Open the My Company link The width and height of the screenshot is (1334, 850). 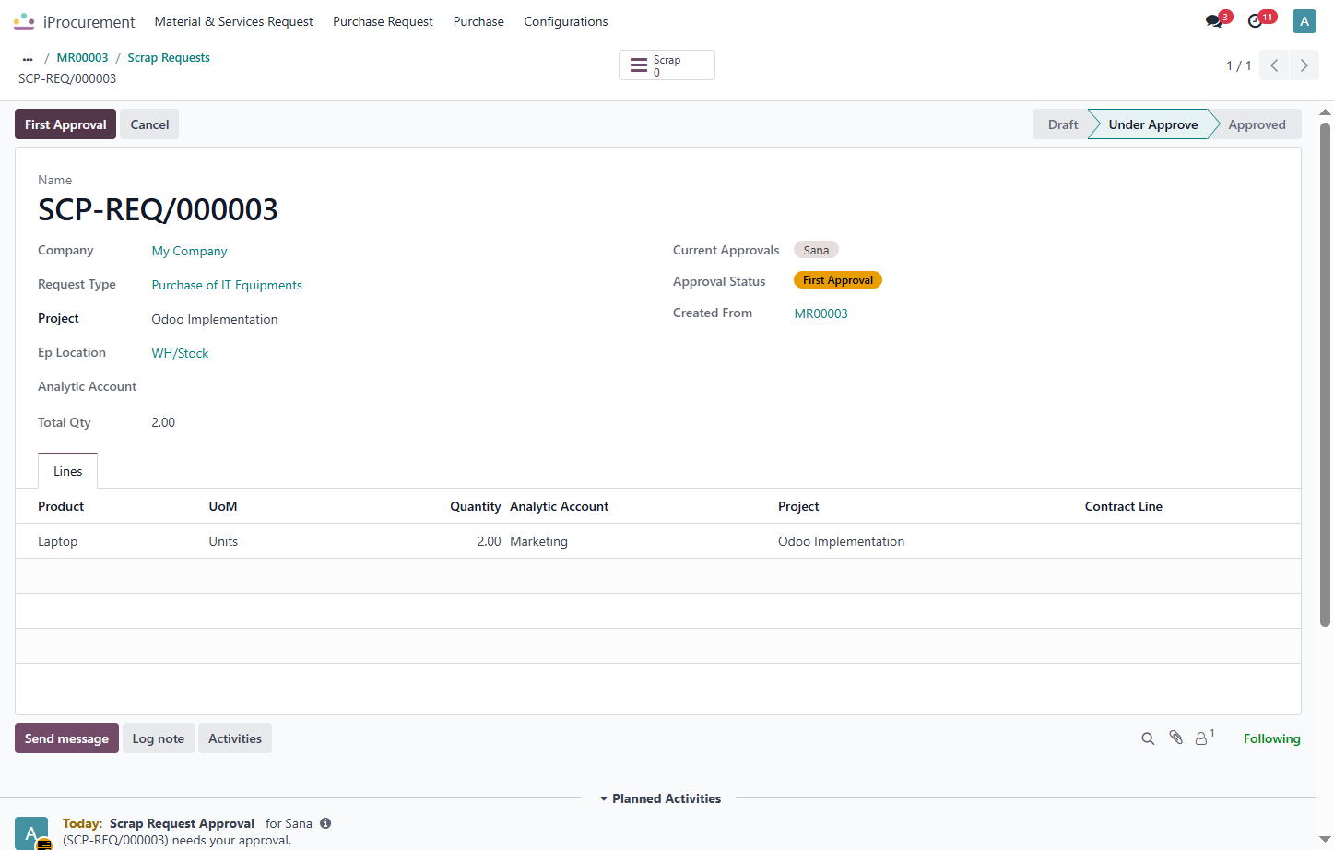(x=190, y=251)
